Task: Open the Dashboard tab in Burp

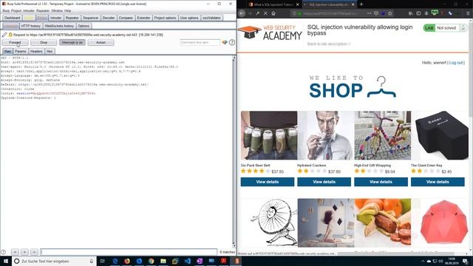Action: 12,18
